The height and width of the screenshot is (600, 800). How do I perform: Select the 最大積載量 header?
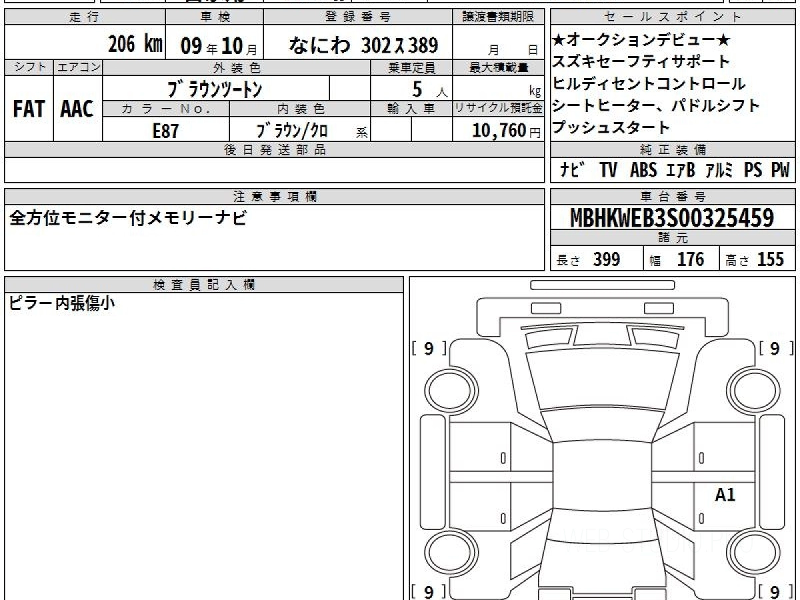tap(499, 67)
